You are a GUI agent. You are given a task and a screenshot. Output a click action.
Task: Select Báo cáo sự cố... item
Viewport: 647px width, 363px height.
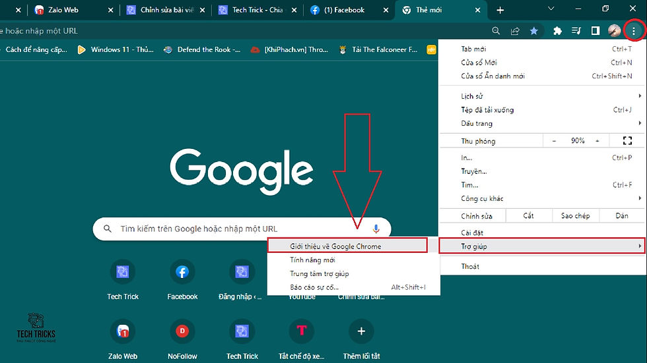click(x=353, y=287)
